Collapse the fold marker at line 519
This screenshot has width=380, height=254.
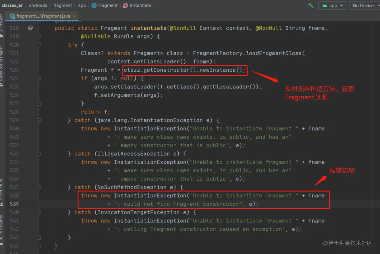click(39, 36)
